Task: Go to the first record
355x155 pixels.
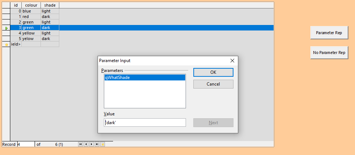Action: pos(80,144)
